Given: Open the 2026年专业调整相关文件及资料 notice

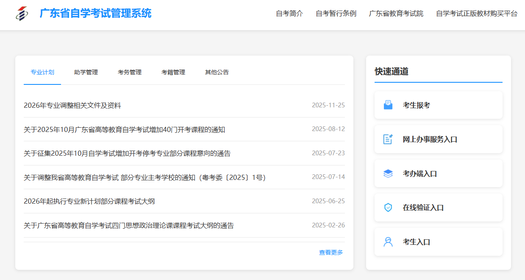Looking at the screenshot, I should pos(72,106).
